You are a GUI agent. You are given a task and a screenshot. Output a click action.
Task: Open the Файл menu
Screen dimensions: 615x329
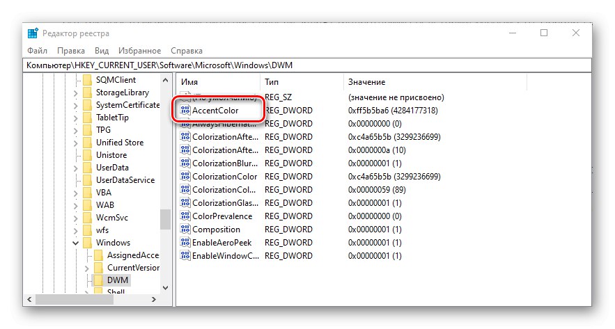tap(37, 51)
